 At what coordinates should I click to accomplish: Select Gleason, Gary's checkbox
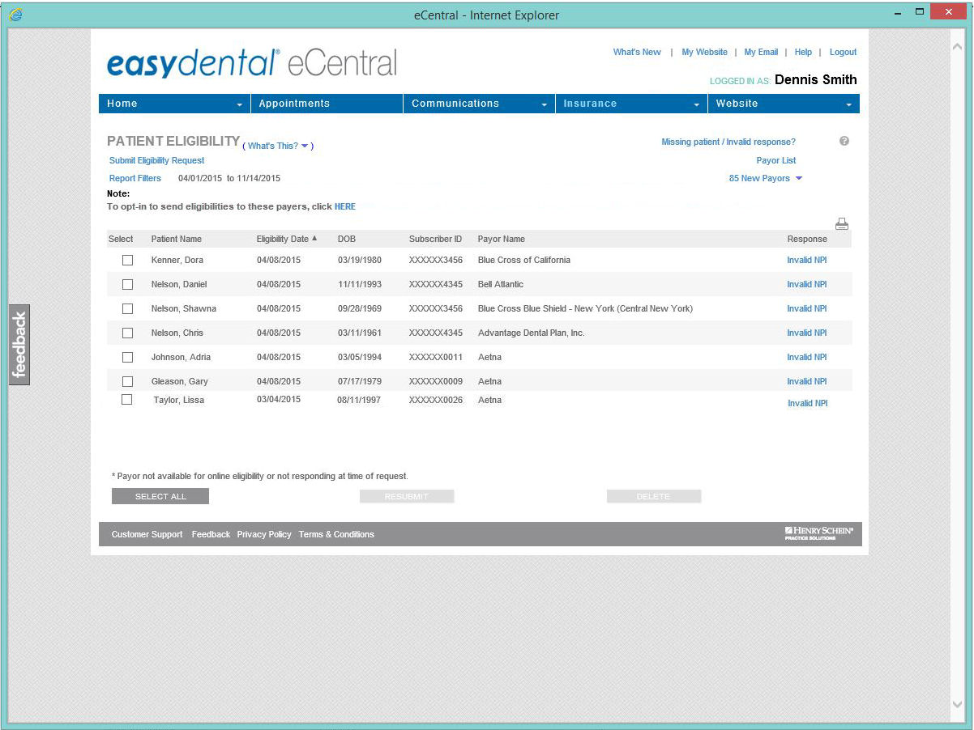(127, 382)
